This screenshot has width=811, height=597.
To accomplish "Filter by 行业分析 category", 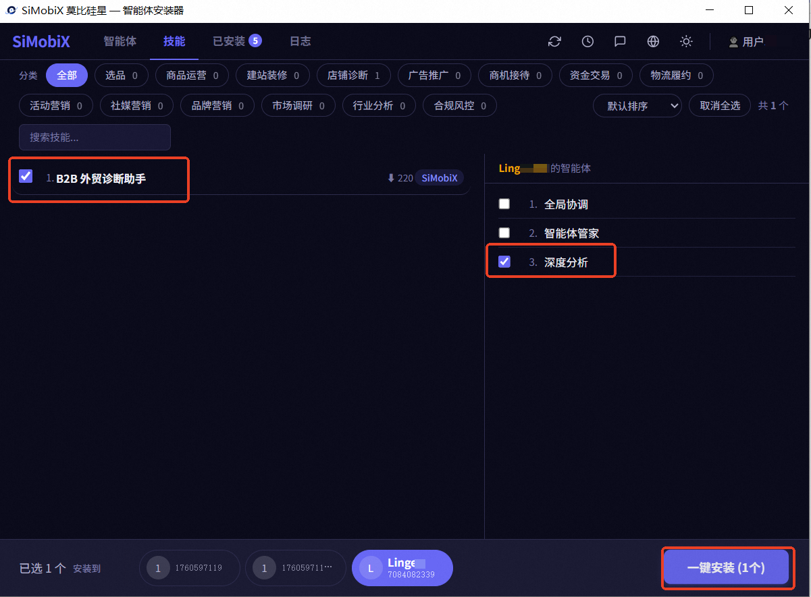I will tap(379, 106).
